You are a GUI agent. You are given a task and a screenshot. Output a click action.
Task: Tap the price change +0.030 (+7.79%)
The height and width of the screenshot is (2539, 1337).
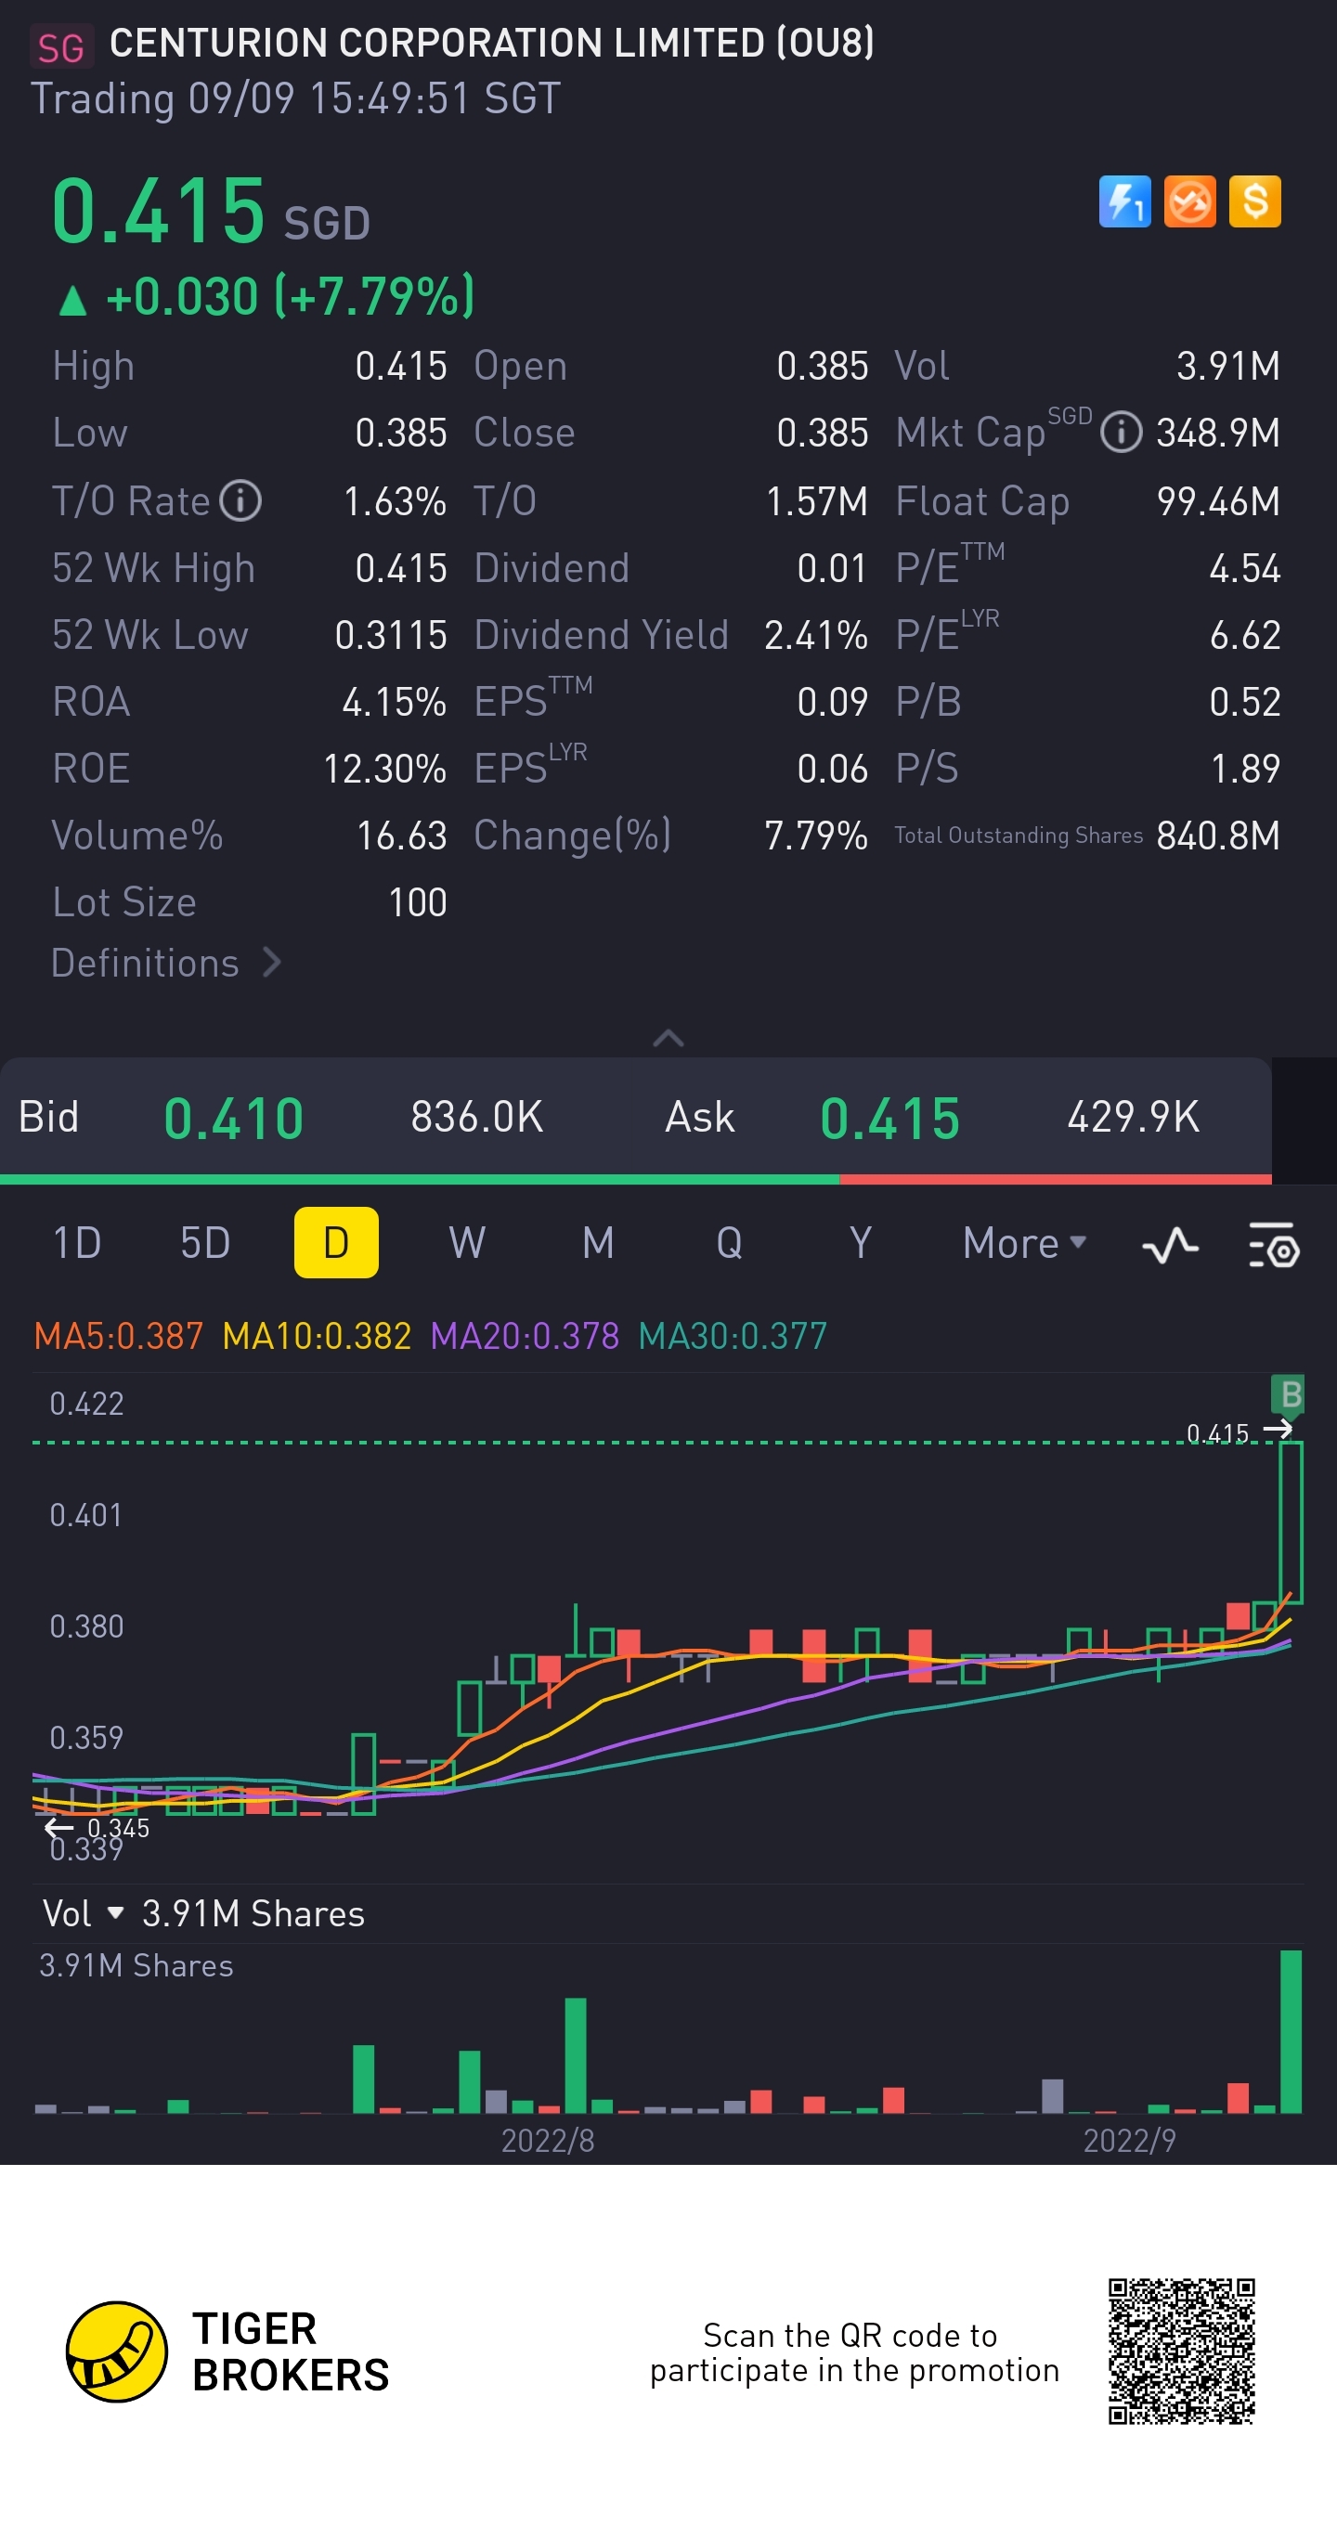click(266, 296)
